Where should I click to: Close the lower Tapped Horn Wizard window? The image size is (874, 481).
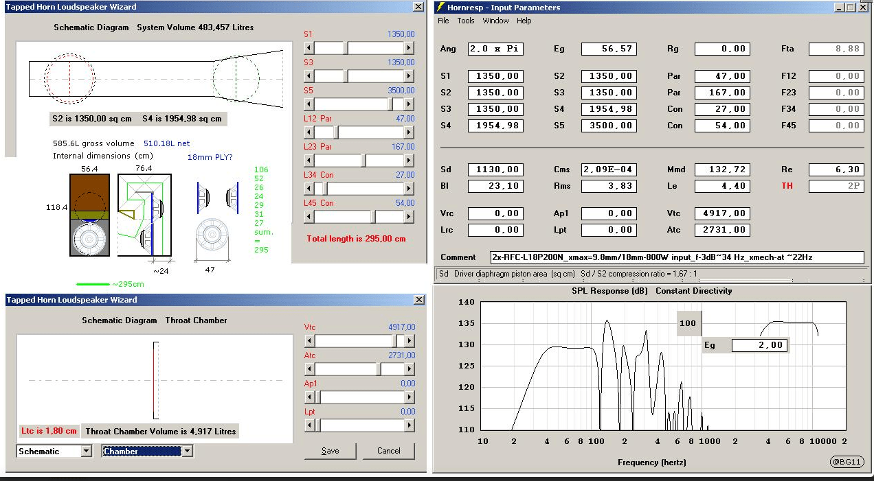[418, 300]
